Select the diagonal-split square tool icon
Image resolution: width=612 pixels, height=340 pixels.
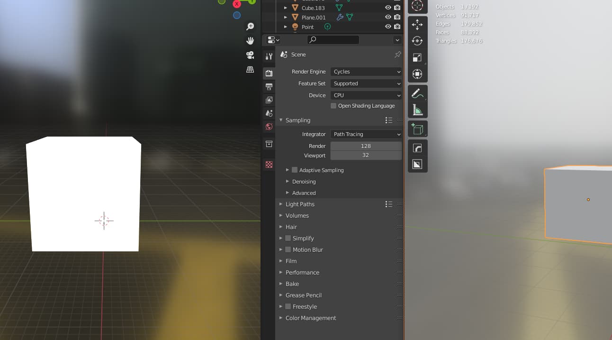point(417,165)
